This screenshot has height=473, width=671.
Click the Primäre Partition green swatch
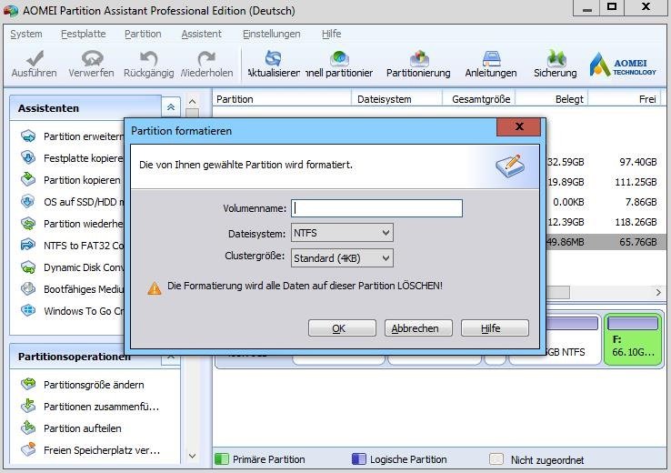click(221, 459)
